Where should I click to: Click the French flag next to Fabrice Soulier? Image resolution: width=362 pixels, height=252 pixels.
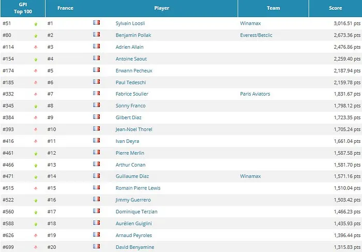(96, 94)
